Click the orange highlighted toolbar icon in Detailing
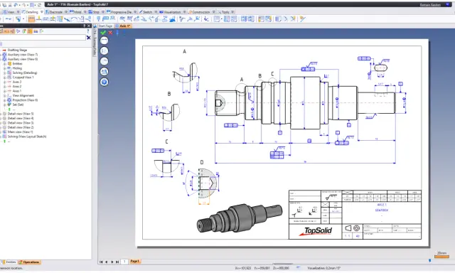The width and height of the screenshot is (455, 273). [x=31, y=19]
